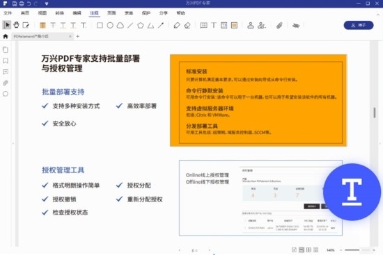The height and width of the screenshot is (255, 383).
Task: Open the 分享 tab
Action: click(x=164, y=13)
